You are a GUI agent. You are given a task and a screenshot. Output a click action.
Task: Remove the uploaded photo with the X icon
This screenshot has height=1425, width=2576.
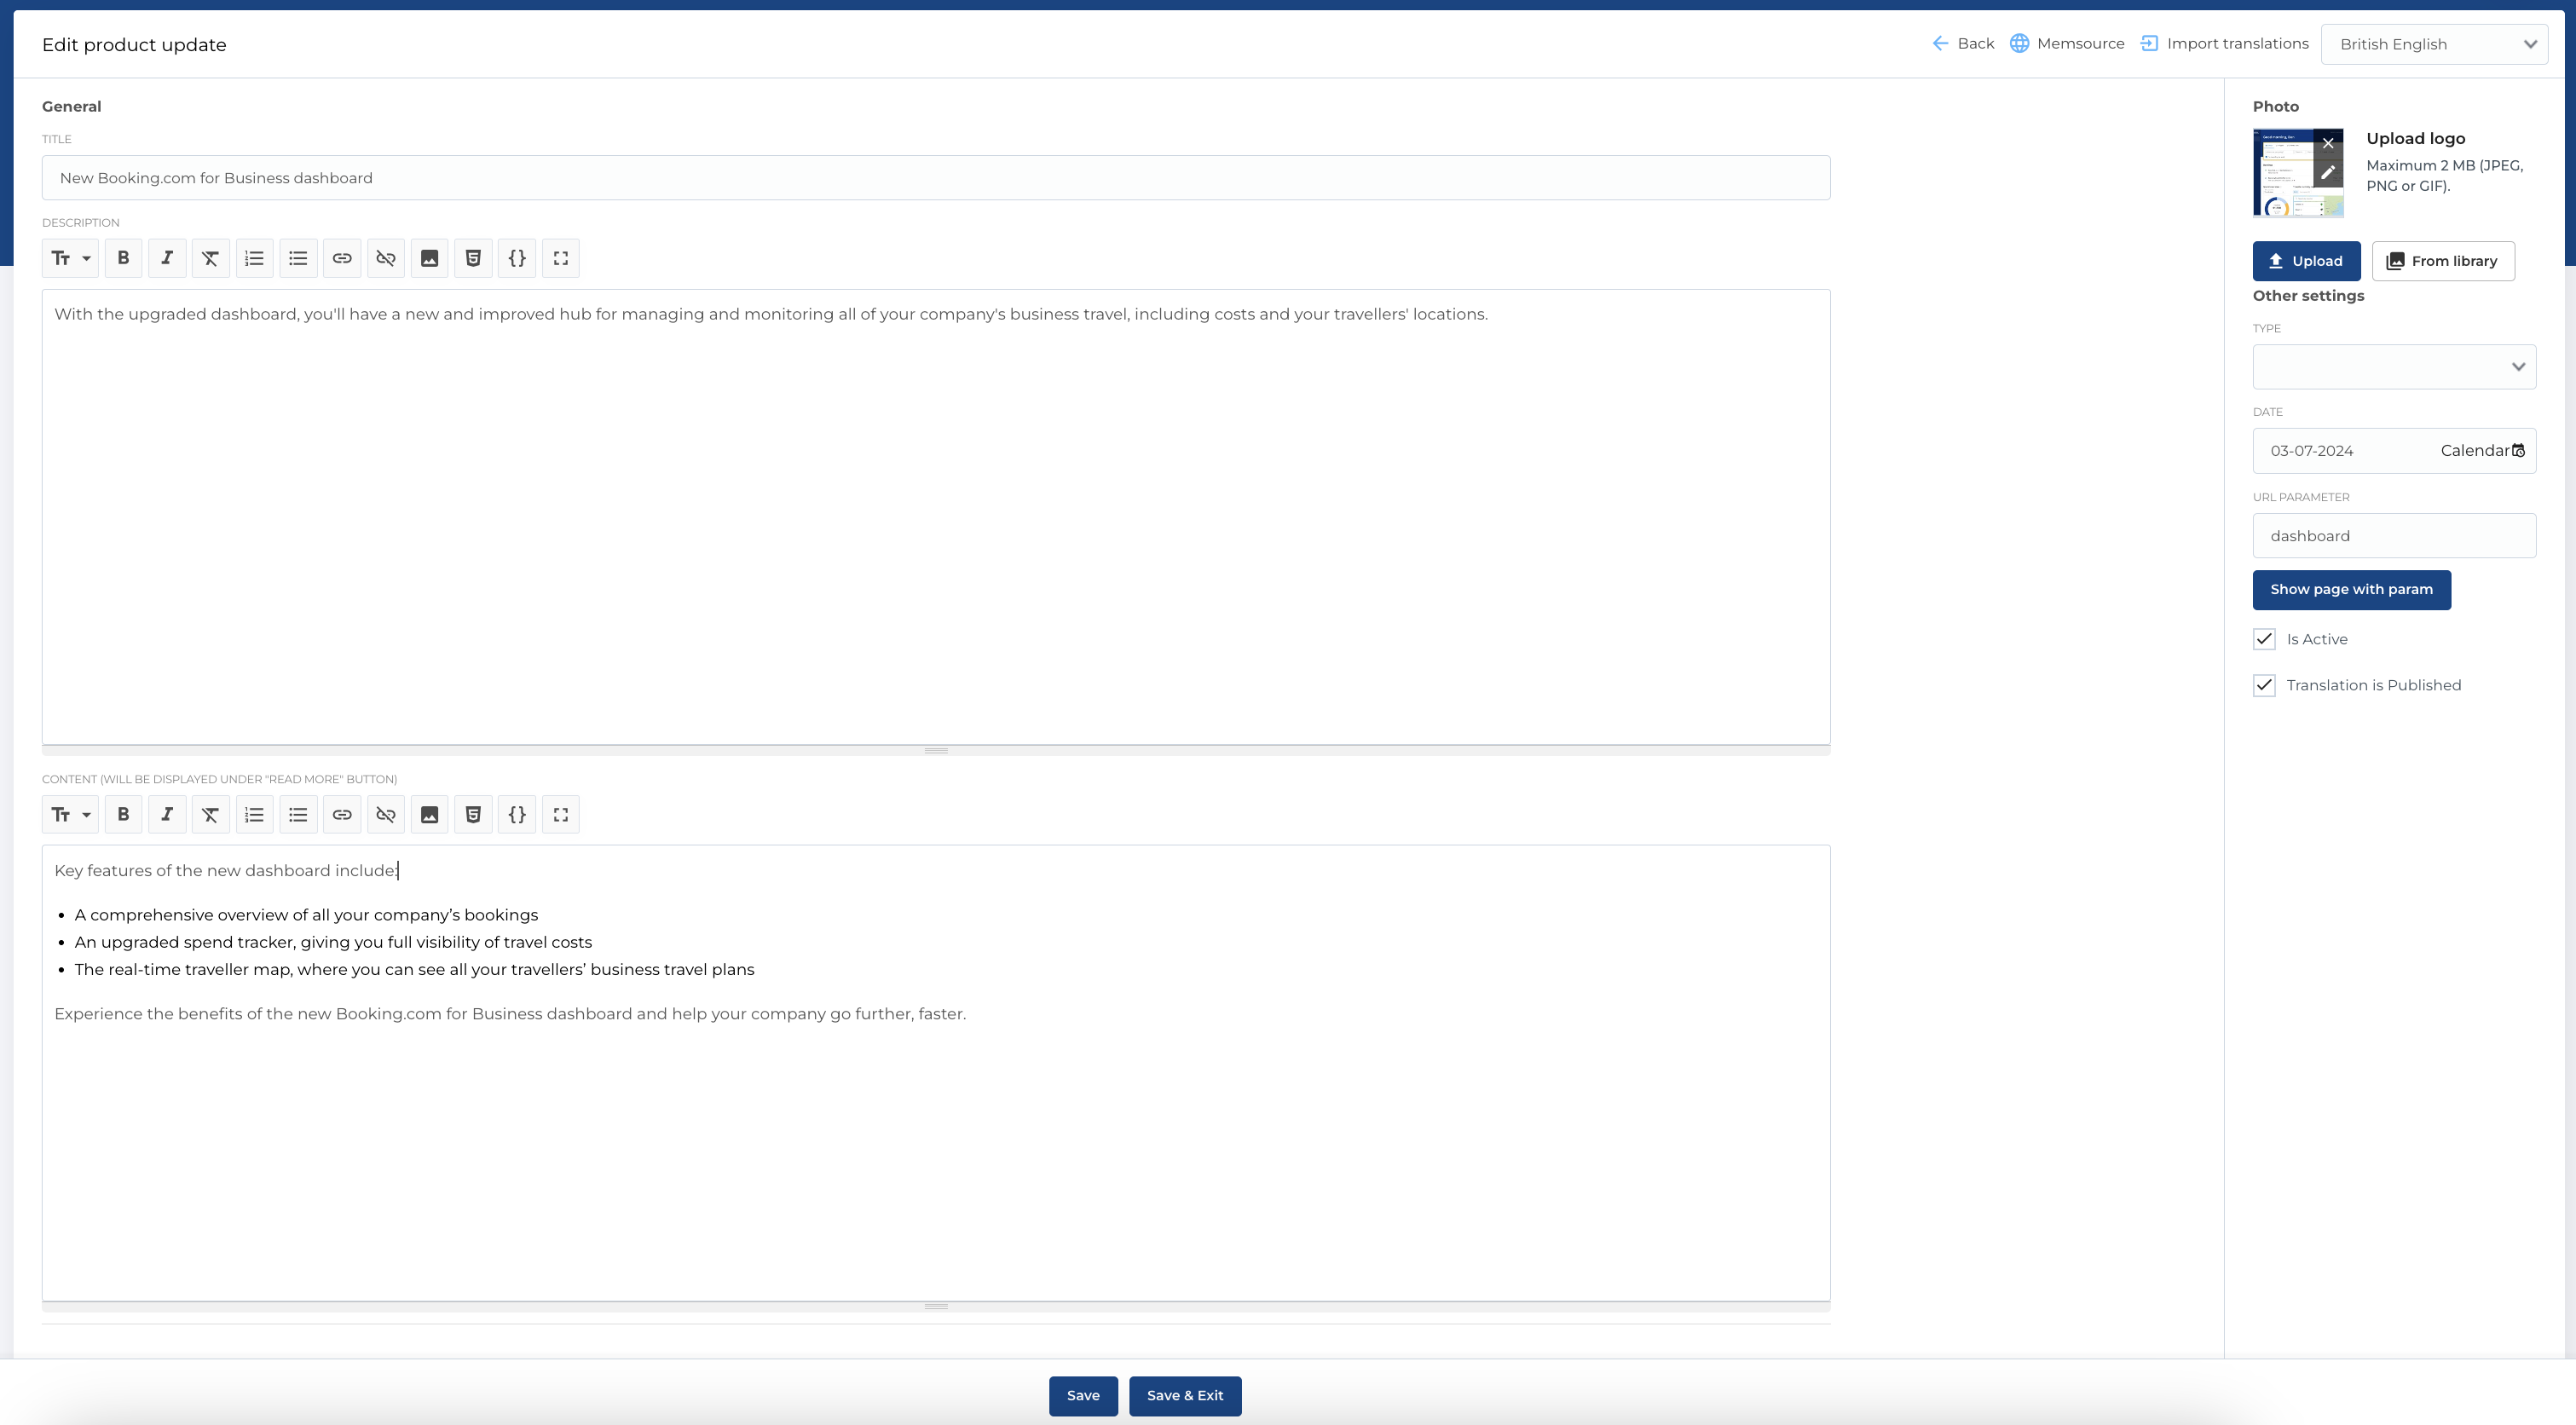[2329, 143]
